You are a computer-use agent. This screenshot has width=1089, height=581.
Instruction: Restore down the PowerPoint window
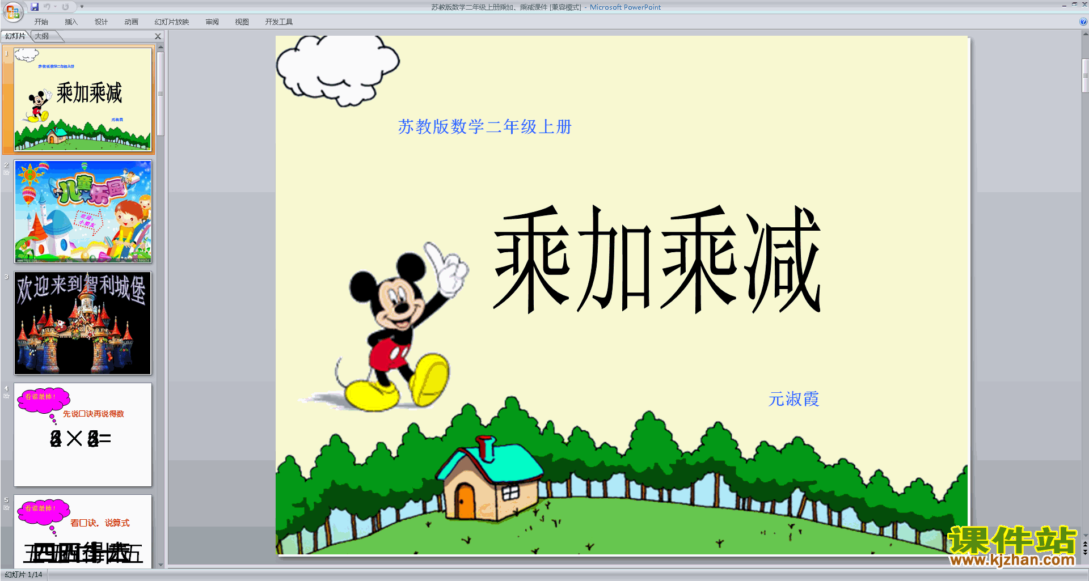(x=1074, y=5)
